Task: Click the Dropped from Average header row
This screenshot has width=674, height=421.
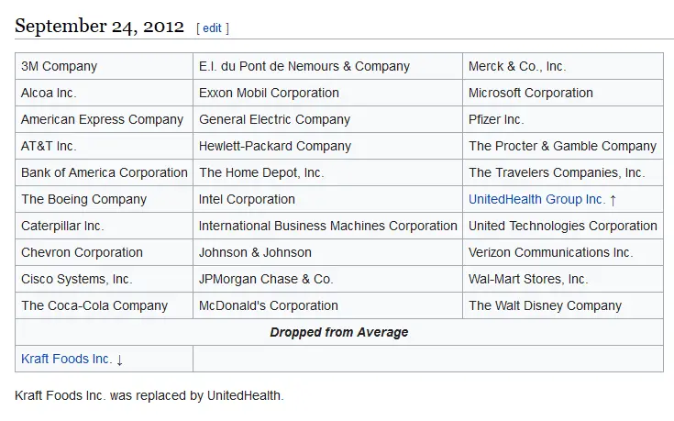Action: [x=338, y=332]
